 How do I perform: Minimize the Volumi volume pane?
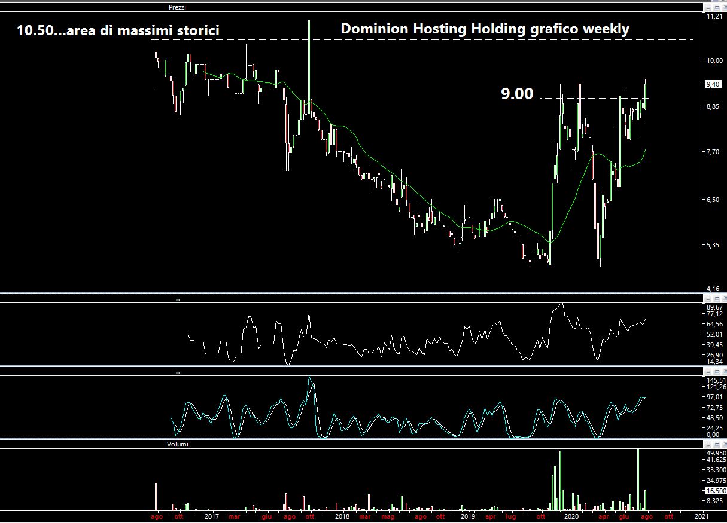[x=708, y=444]
